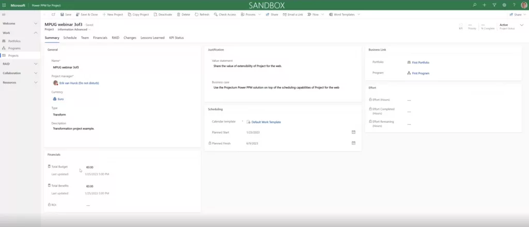Open the Euro currency link

(61, 99)
